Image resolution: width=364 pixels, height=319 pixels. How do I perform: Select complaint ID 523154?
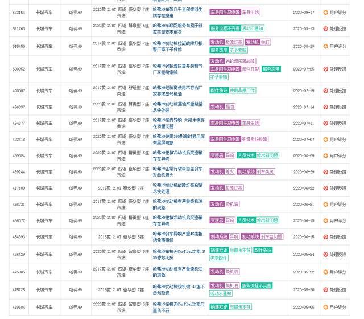[x=19, y=13]
